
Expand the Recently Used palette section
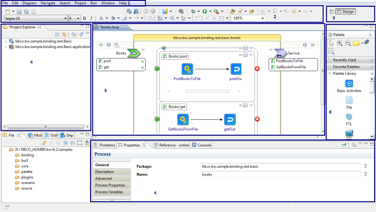pyautogui.click(x=344, y=60)
